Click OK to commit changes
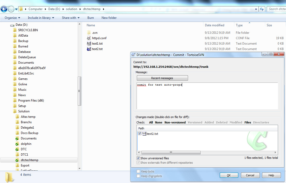This screenshot has width=286, height=183. click(x=229, y=175)
